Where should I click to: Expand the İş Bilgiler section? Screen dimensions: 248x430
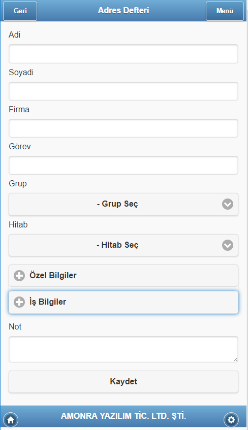(123, 302)
